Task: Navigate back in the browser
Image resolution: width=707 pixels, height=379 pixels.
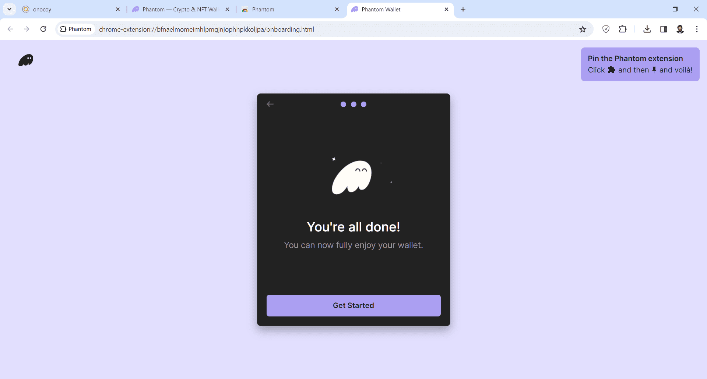Action: (x=10, y=29)
